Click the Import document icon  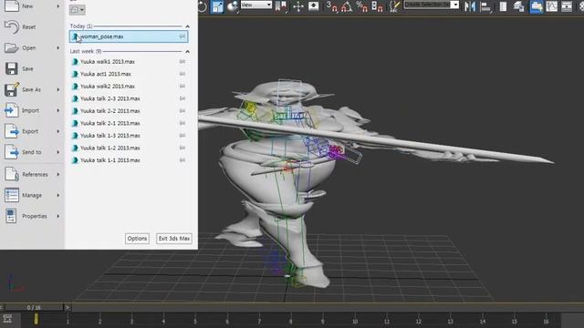click(x=12, y=110)
